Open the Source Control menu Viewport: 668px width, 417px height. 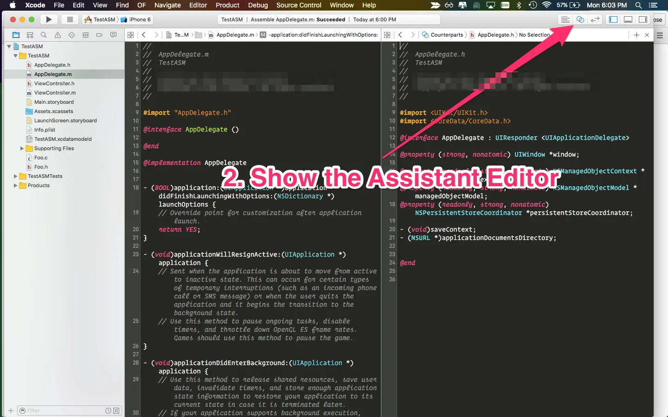(299, 5)
